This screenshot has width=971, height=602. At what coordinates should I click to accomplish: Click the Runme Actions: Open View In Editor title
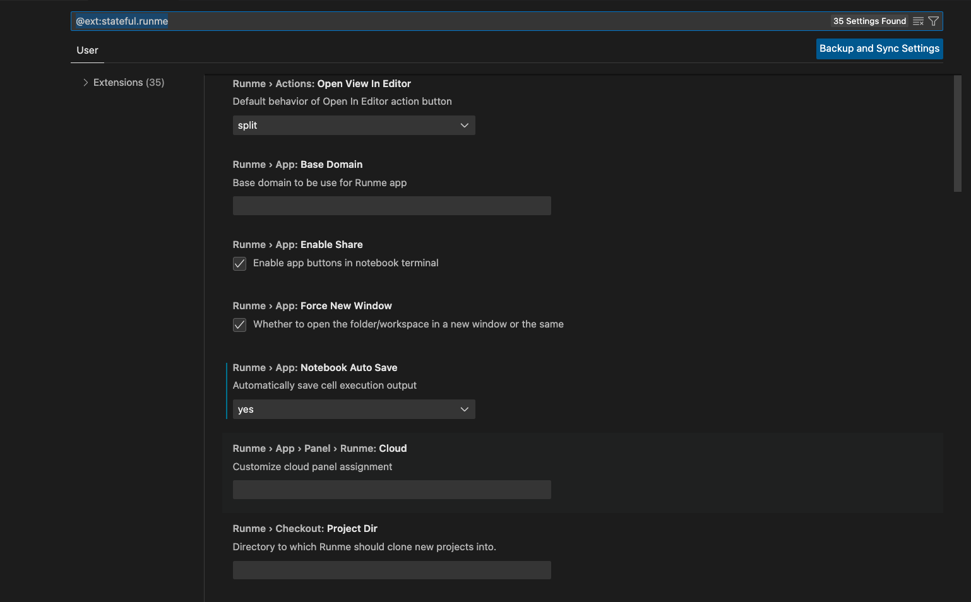[321, 84]
